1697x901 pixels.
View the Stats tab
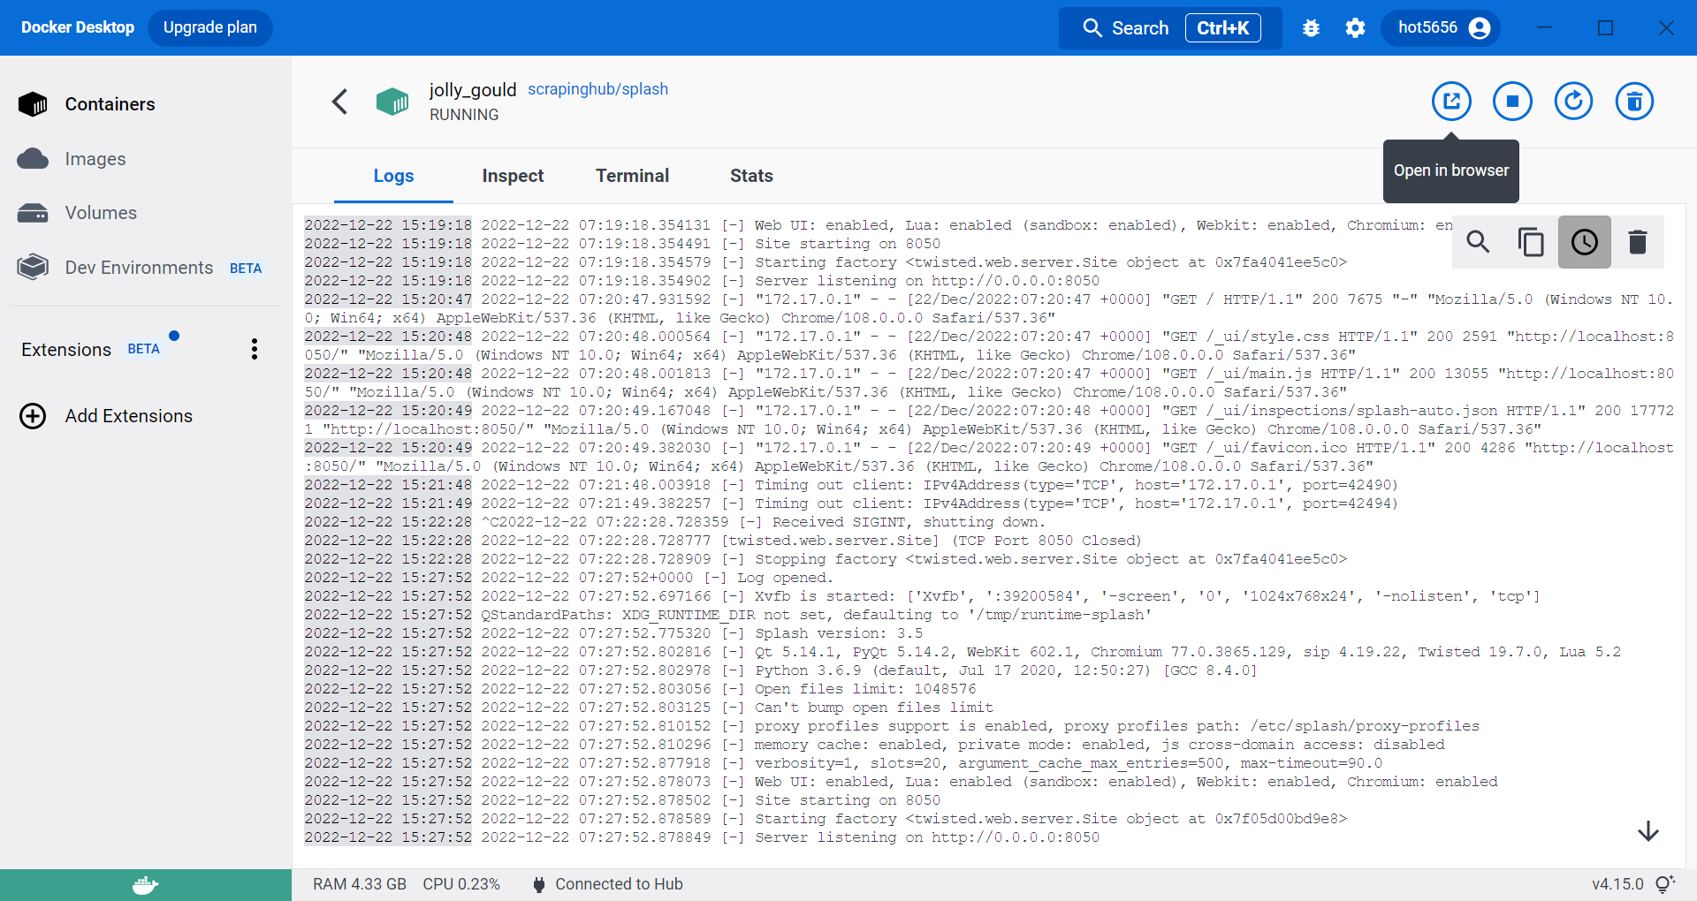751,176
